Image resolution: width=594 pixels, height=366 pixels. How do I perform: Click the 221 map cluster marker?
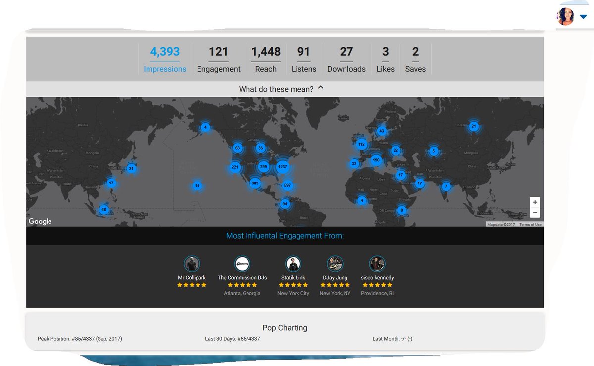235,167
